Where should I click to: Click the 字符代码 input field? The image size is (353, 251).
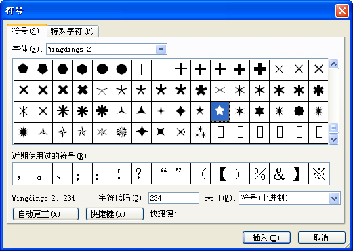[174, 198]
